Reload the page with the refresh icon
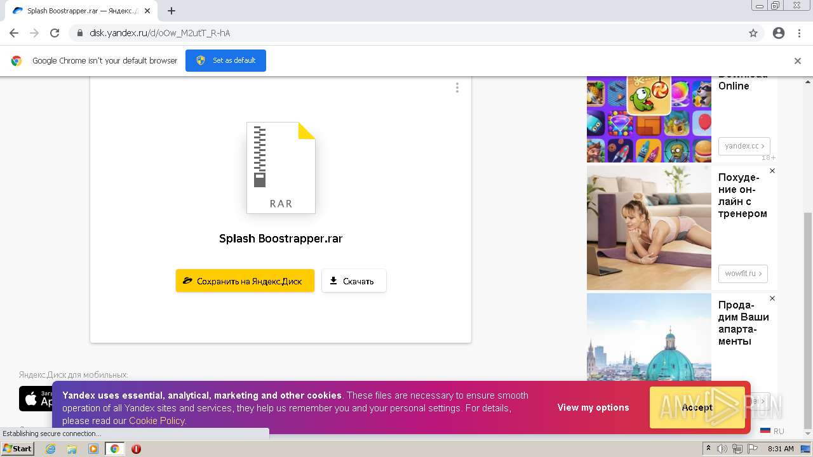The image size is (813, 457). point(55,33)
